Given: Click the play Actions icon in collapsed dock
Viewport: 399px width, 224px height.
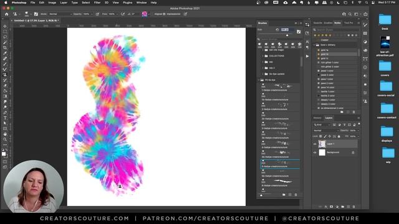Looking at the screenshot, I should click(x=307, y=56).
